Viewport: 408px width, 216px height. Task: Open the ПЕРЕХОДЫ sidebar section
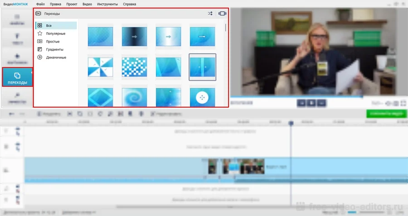click(x=17, y=78)
